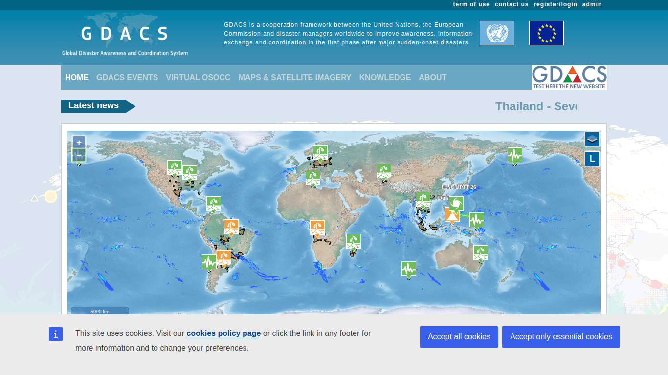
Task: Open the KNOWLEDGE menu
Action: coord(385,77)
